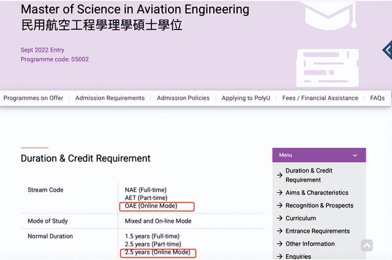Click the side arrow tab at right edge
This screenshot has height=260, width=392.
(387, 50)
